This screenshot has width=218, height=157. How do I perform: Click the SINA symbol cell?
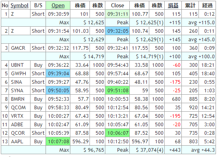pos(20,82)
